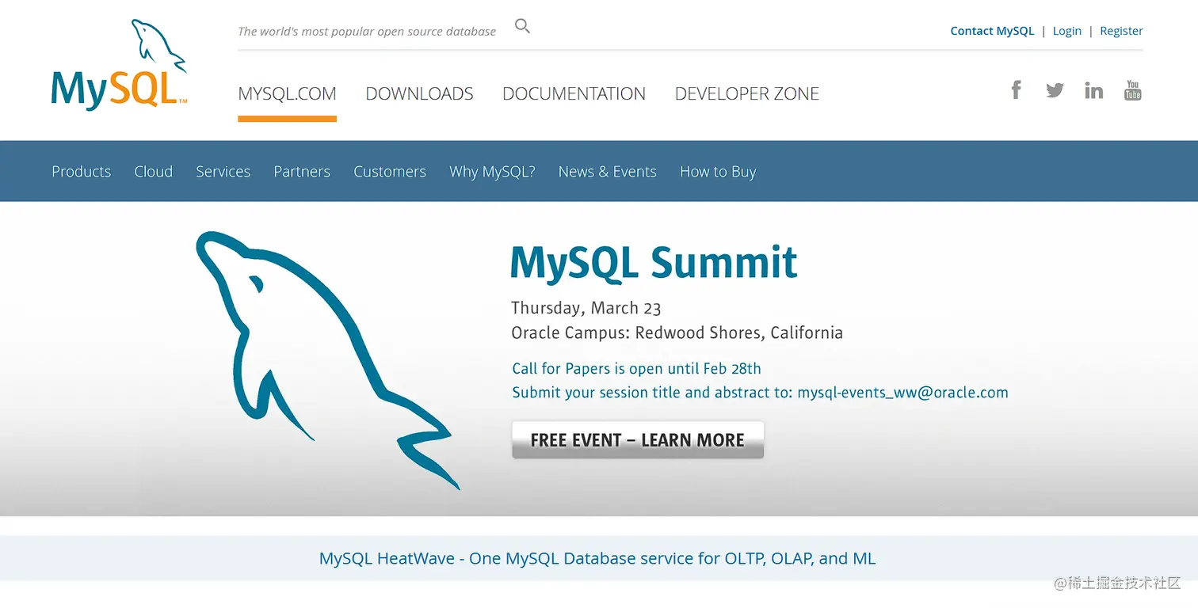Viewport: 1198px width, 608px height.
Task: Click the Call for Papers deadline text
Action: (636, 368)
